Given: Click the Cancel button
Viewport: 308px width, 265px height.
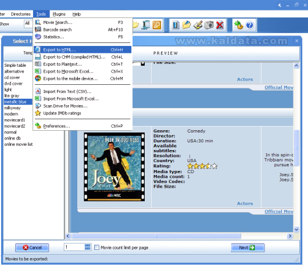Looking at the screenshot, I should point(32,248).
